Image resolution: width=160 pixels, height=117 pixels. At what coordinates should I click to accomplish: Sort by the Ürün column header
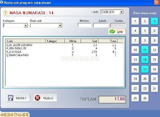click(25, 41)
